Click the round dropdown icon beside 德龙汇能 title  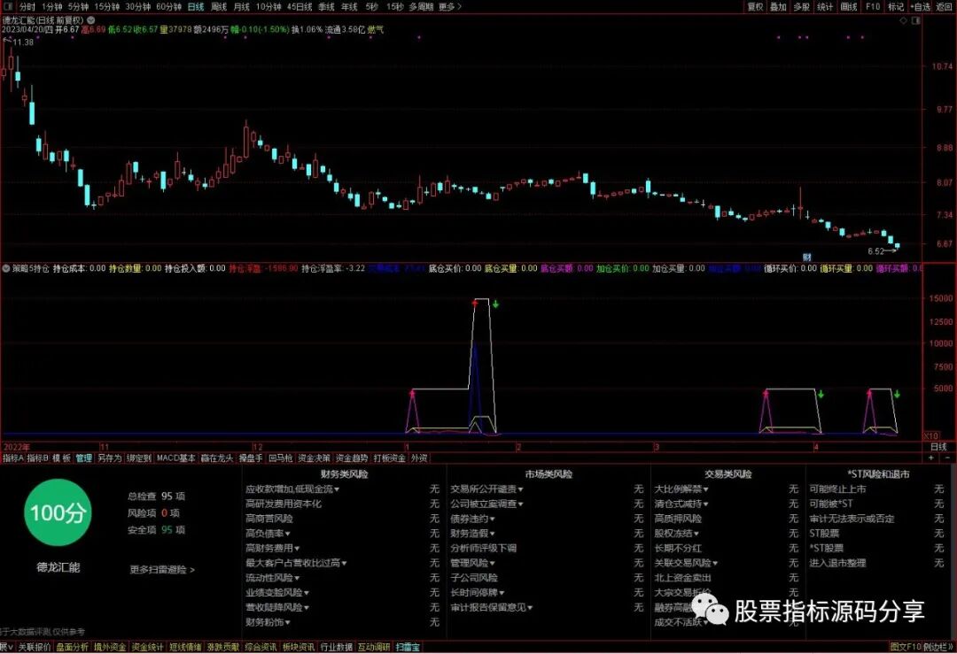pyautogui.click(x=91, y=20)
